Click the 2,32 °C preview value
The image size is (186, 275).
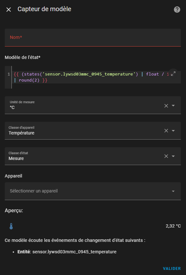click(x=173, y=226)
